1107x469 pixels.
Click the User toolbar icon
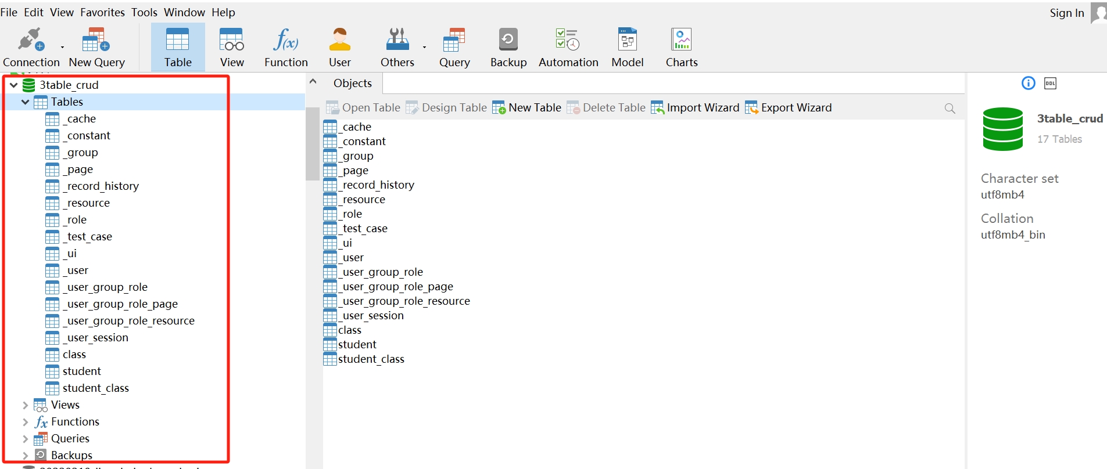339,41
